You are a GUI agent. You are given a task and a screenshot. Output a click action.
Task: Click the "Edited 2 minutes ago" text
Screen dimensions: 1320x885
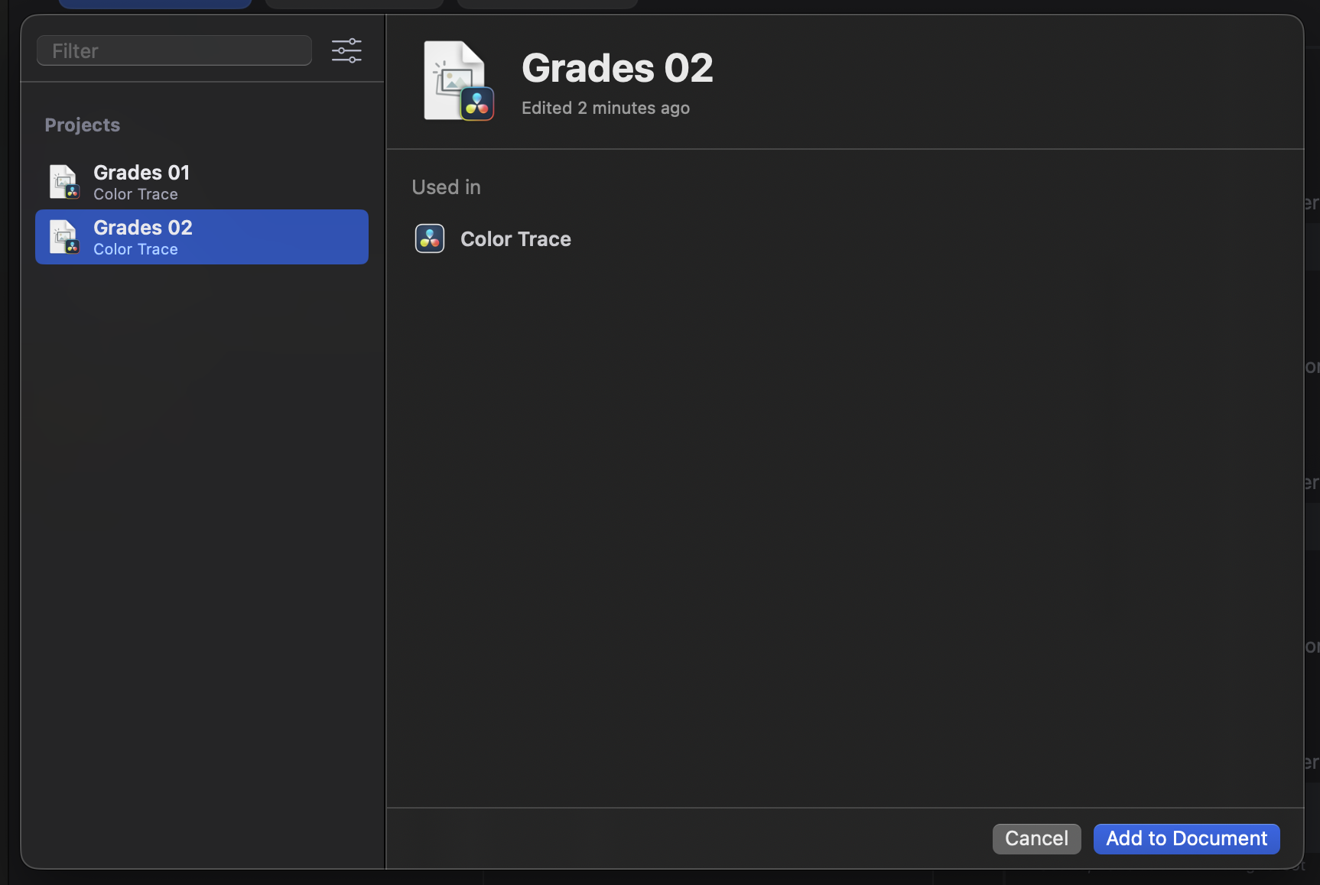(x=606, y=108)
